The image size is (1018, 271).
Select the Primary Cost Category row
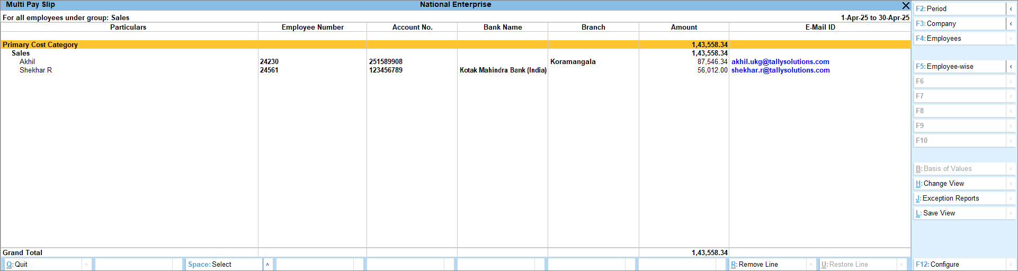40,45
